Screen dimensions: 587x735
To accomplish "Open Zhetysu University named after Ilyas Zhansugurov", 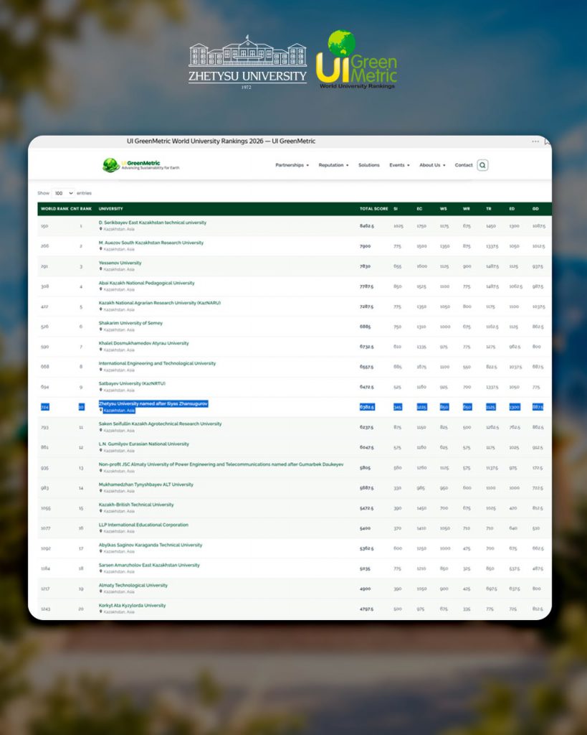I will click(153, 403).
